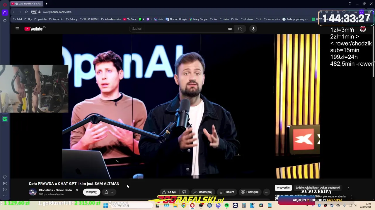The height and width of the screenshot is (210, 375).
Task: Open the sidebar heart icon
Action: pyautogui.click(x=5, y=177)
